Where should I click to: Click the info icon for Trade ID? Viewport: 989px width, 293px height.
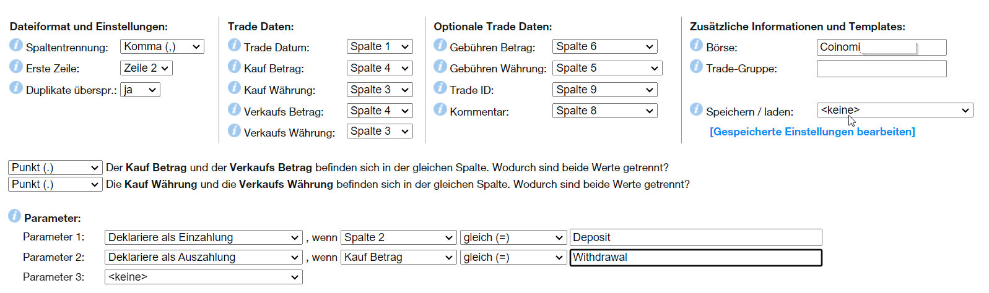coord(440,88)
